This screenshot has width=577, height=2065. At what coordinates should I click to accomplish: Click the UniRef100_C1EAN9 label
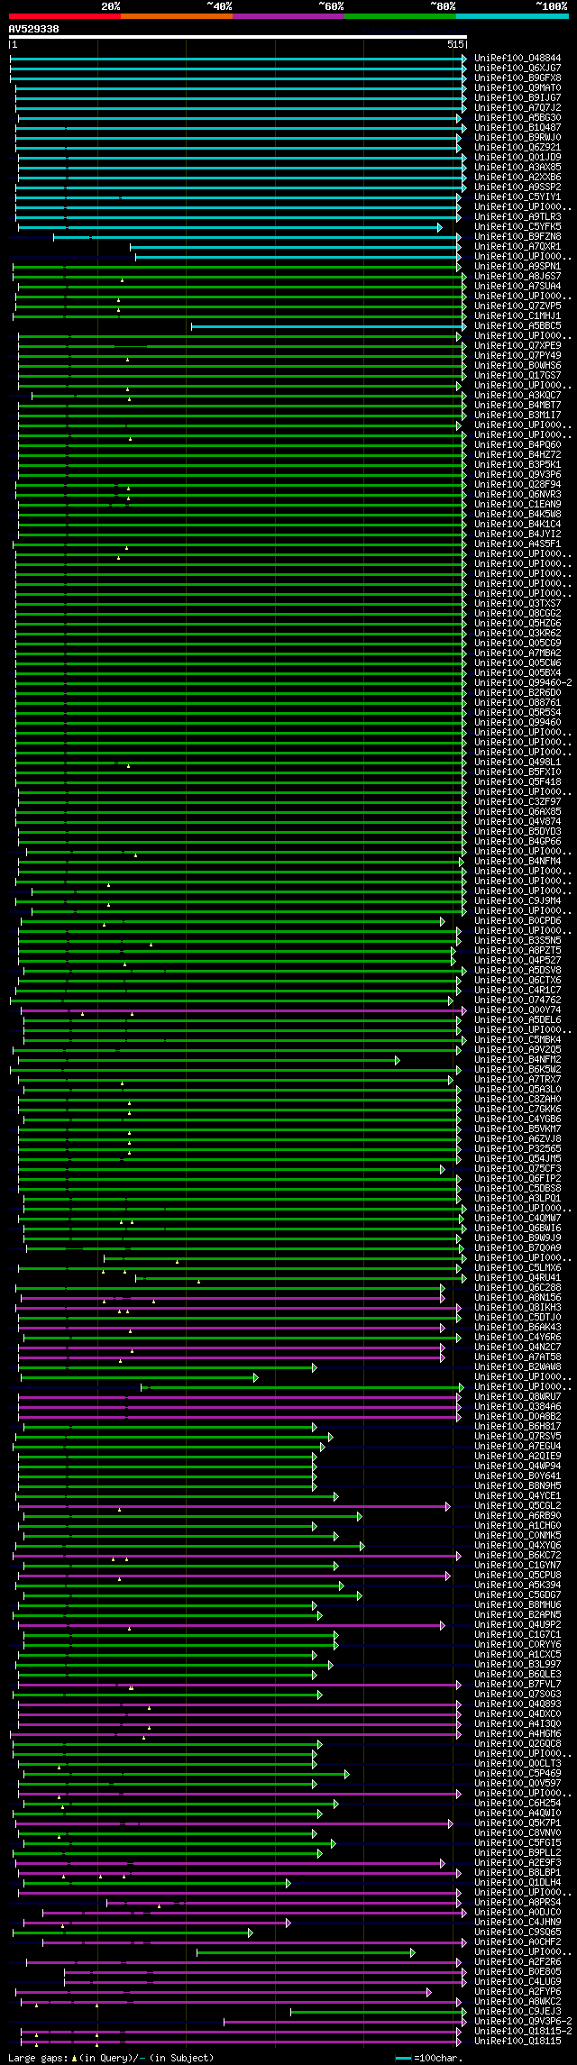tap(517, 504)
